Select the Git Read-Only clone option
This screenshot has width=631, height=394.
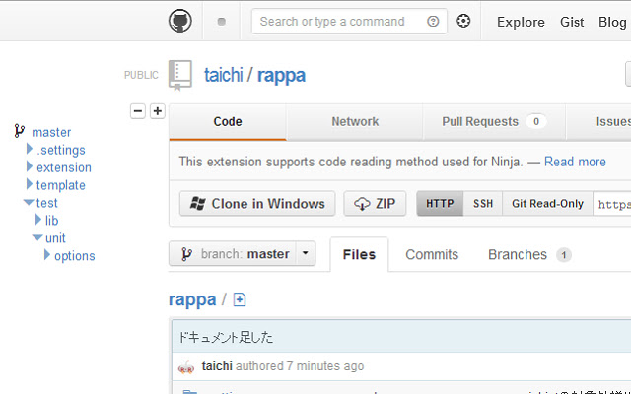[x=547, y=204]
